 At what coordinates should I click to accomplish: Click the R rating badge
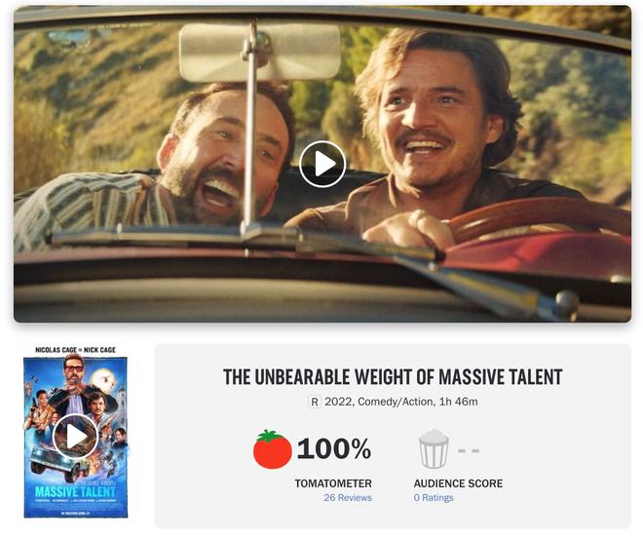315,402
